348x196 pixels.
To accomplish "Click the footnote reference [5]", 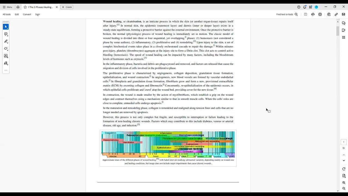I will click(138, 124).
